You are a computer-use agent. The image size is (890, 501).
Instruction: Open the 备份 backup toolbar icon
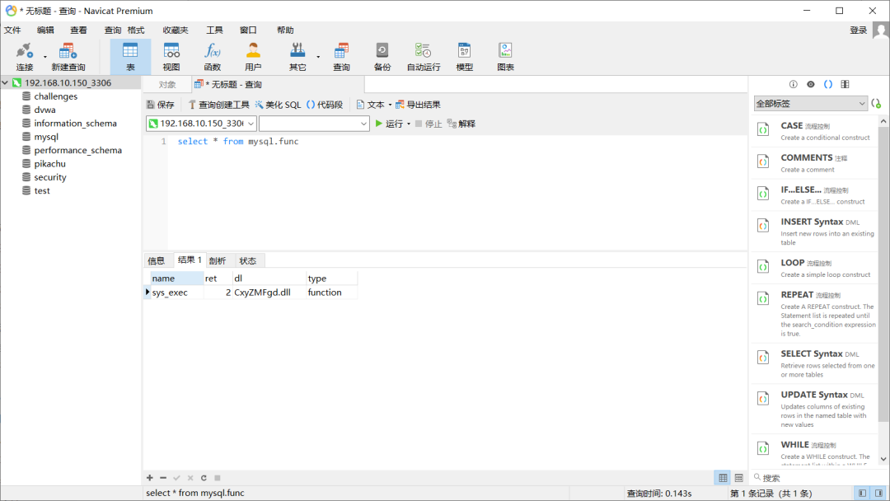(x=382, y=57)
